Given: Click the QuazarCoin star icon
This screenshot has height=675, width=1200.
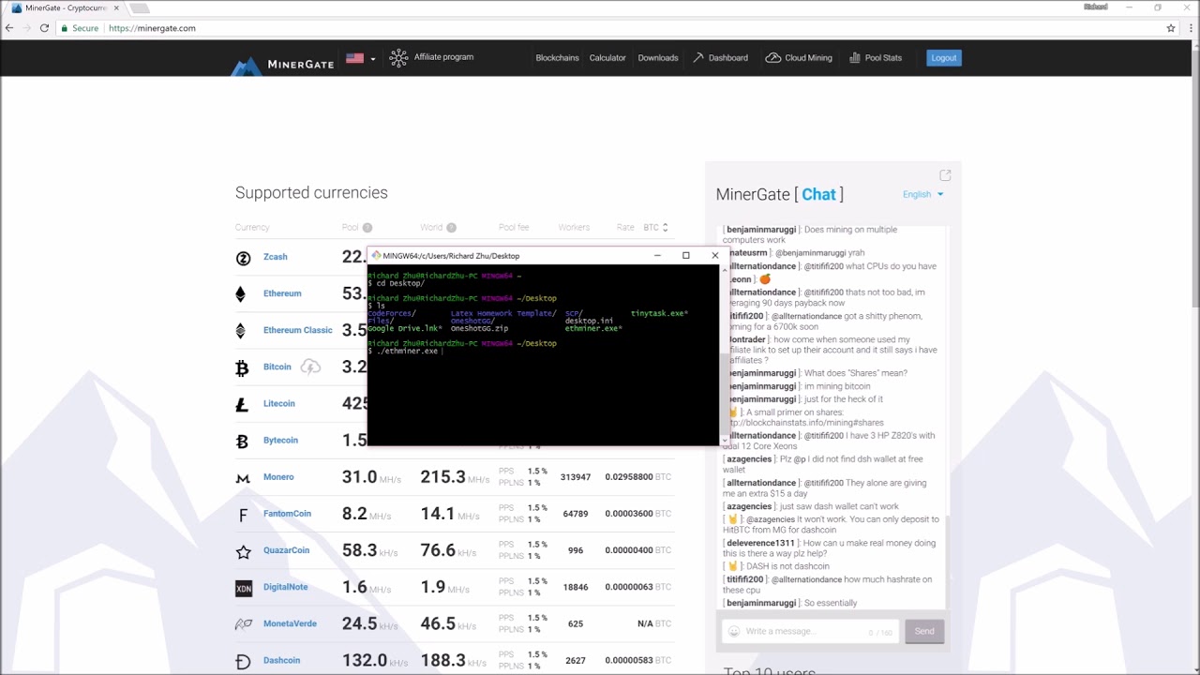Looking at the screenshot, I should coord(243,551).
